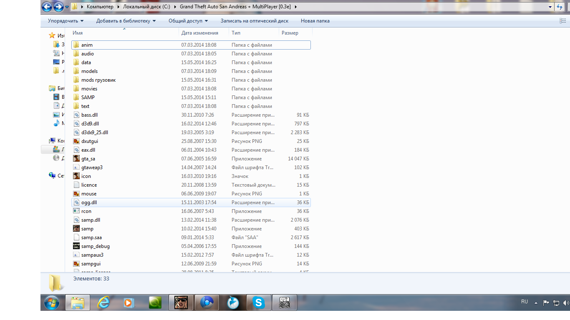The width and height of the screenshot is (570, 320).
Task: Click the anim folder icon
Action: [x=76, y=45]
